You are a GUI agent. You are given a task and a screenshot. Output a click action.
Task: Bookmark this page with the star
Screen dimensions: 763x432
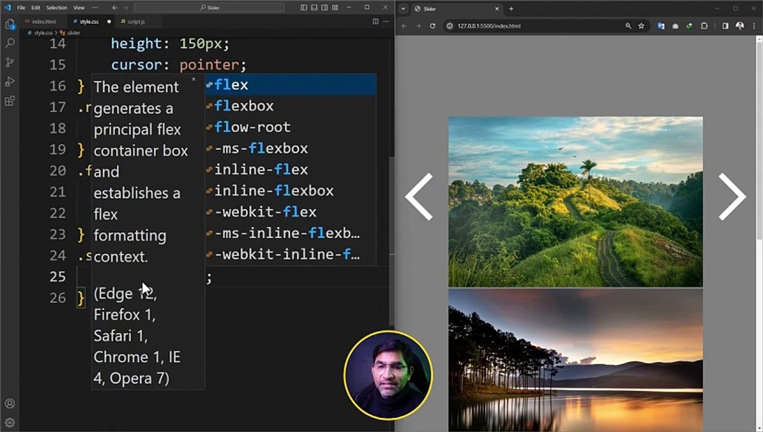pos(641,26)
